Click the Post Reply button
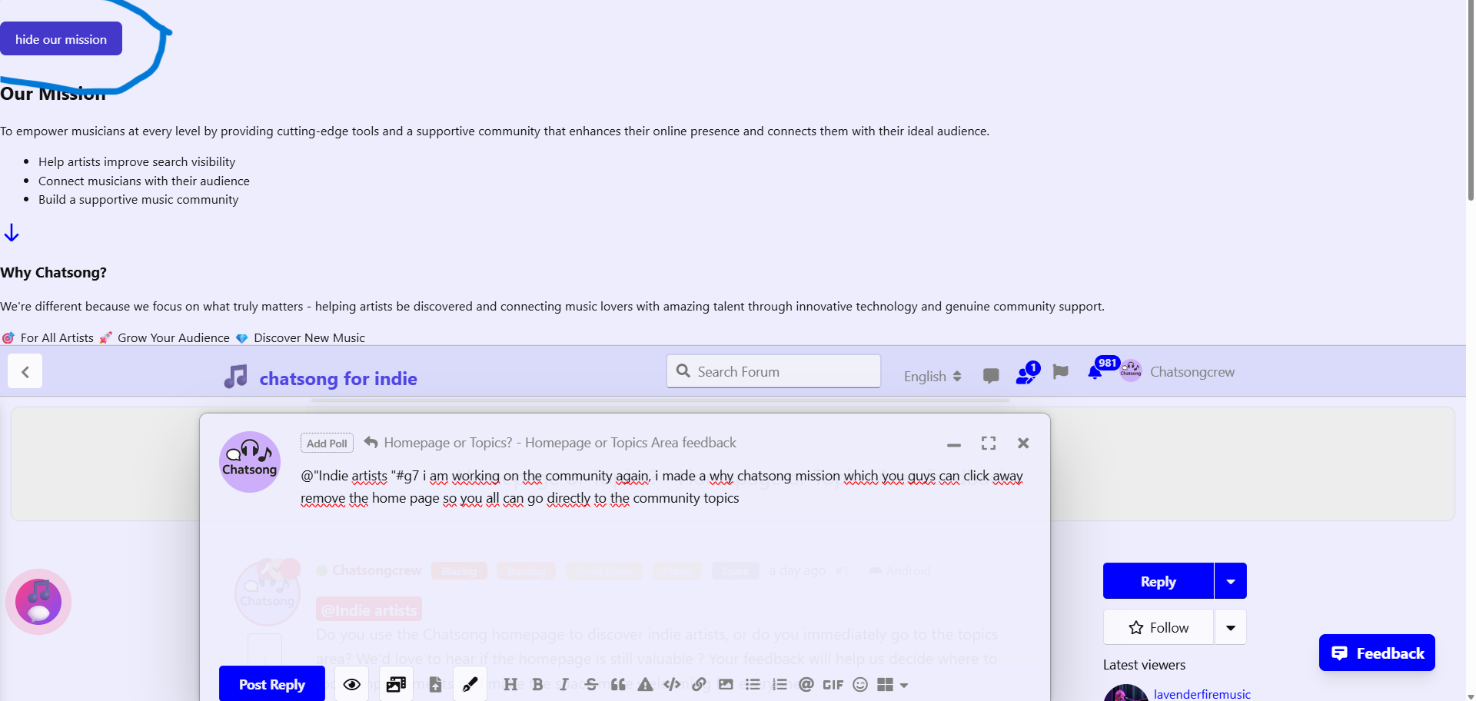1476x701 pixels. tap(271, 684)
